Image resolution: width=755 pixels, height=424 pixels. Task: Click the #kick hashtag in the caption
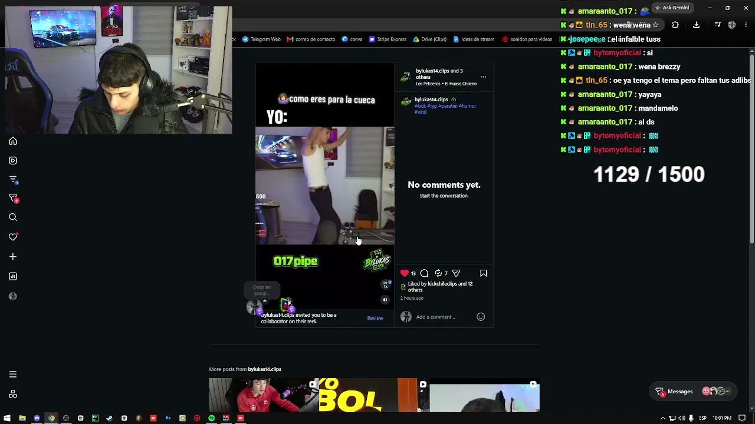pyautogui.click(x=420, y=106)
